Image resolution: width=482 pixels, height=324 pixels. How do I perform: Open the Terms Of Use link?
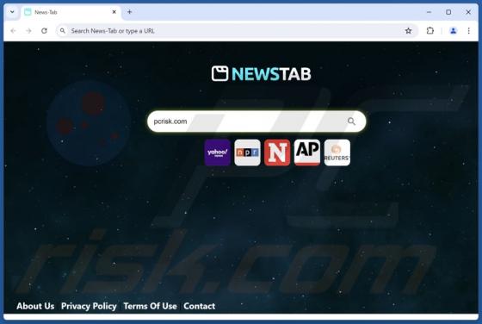coord(150,306)
